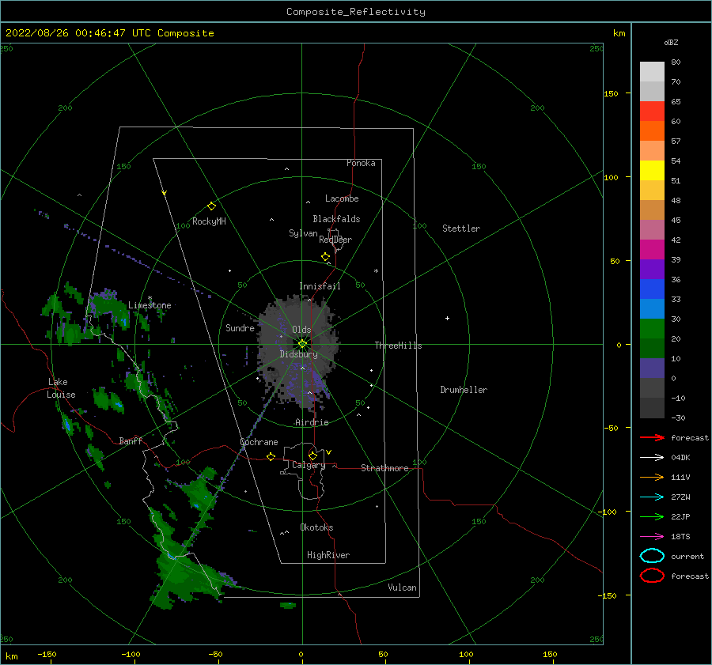The width and height of the screenshot is (712, 665).
Task: Click the Innisfail label
Action: [x=320, y=286]
